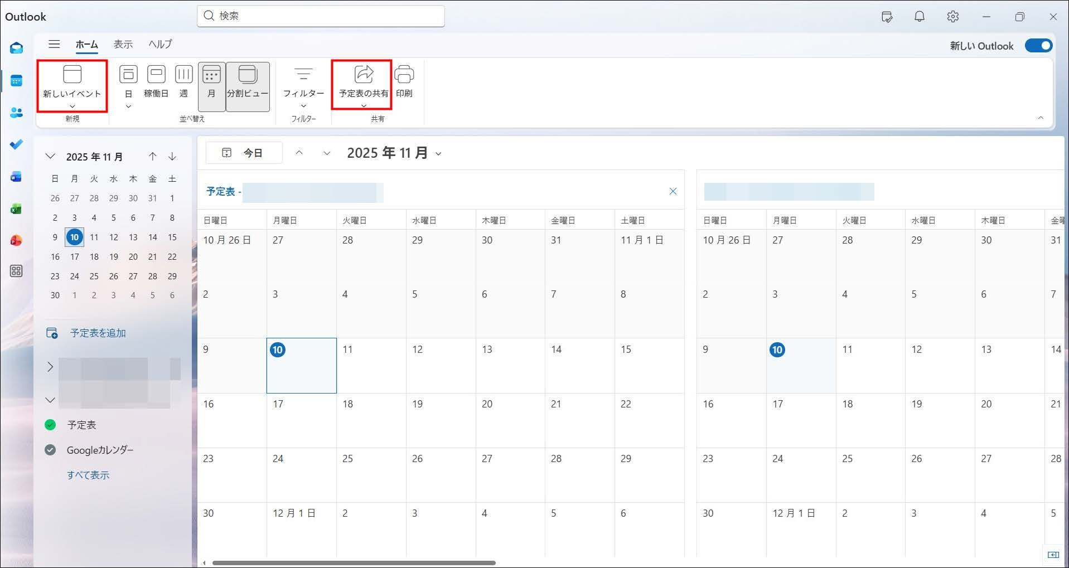Uncheck the Googleカレンダー checkbox
This screenshot has height=568, width=1069.
[x=50, y=450]
